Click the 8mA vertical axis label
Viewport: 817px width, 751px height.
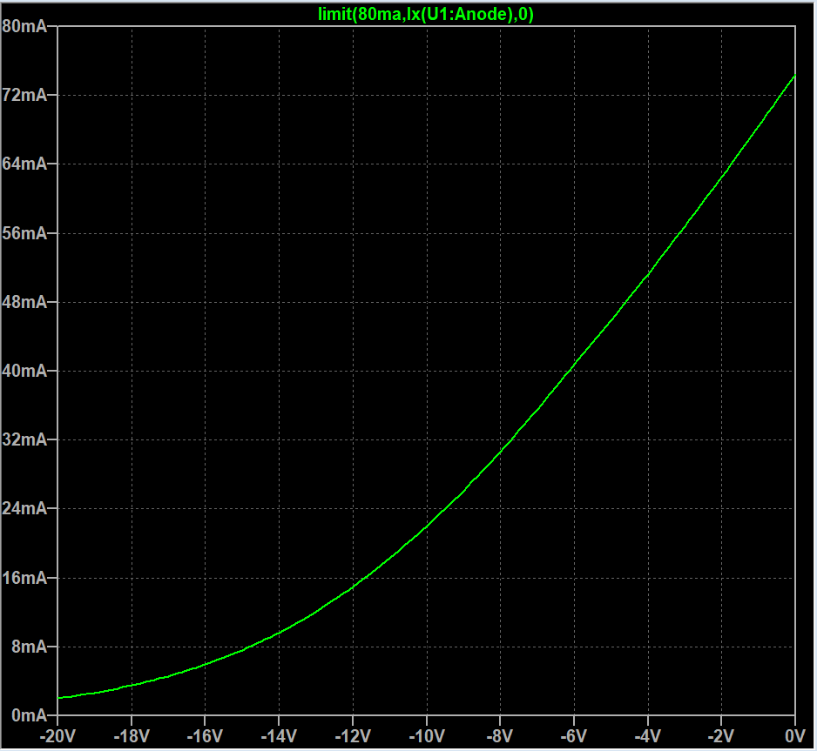point(30,647)
